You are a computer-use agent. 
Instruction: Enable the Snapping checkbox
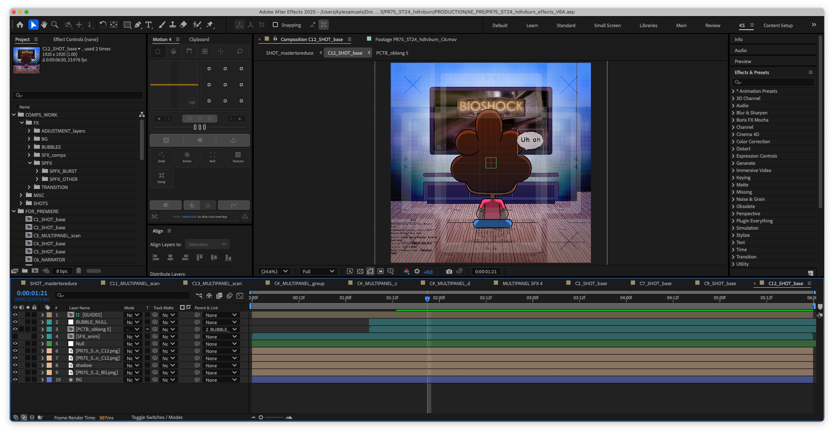pos(275,25)
